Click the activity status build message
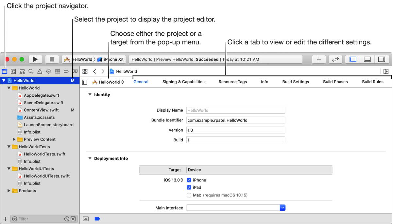393x224 pixels. [215, 59]
